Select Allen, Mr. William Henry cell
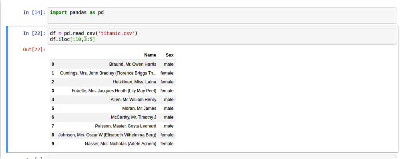This screenshot has width=402, height=159. (x=133, y=99)
